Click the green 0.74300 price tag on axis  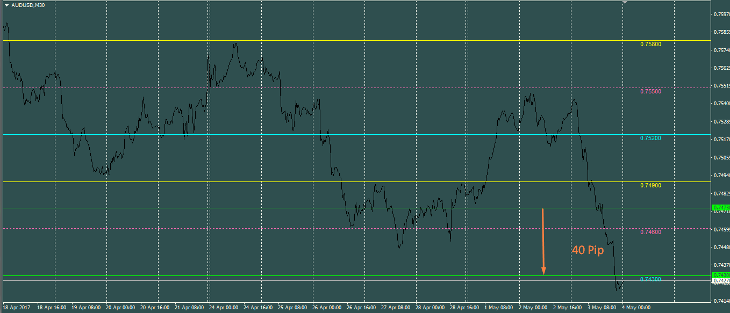coord(720,275)
